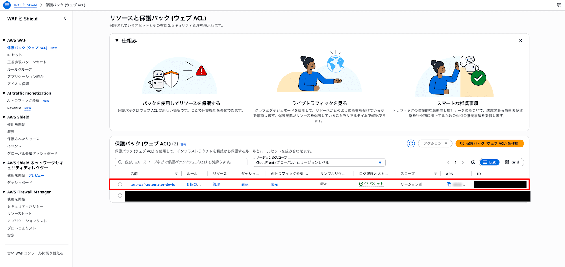
Task: Collapse the WAF と Shield sidebar arrow
Action: (65, 19)
